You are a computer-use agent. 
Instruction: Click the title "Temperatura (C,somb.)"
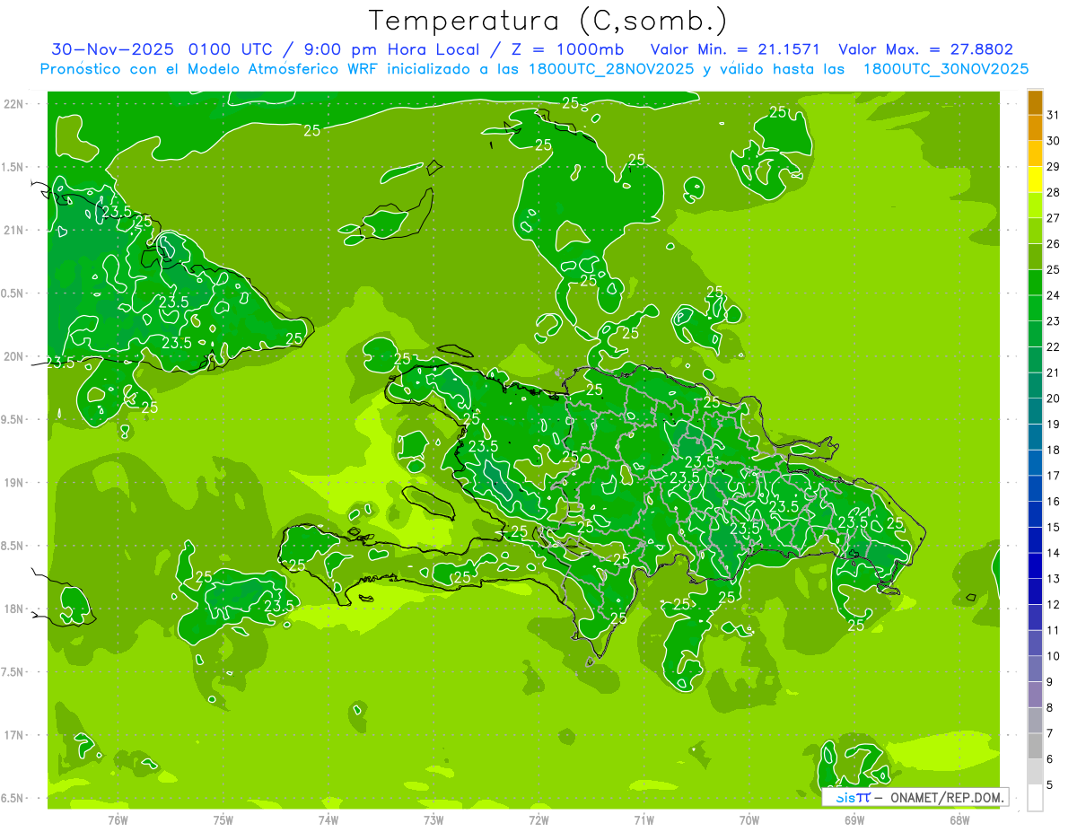pos(548,21)
